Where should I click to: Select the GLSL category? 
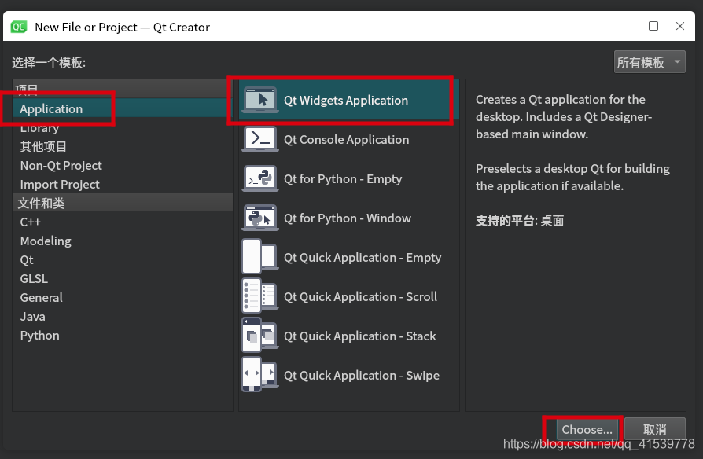(x=34, y=278)
